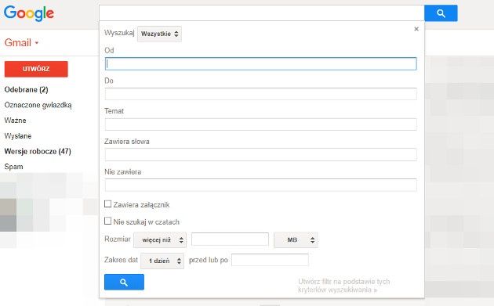Click the UTWÓRZ compose button
494x306 pixels.
point(36,69)
